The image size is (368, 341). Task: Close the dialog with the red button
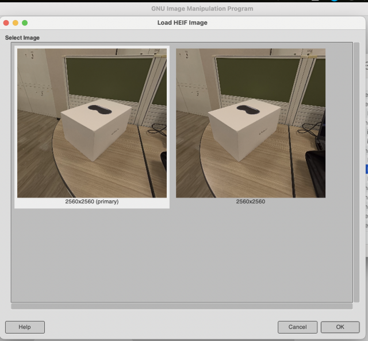click(6, 23)
